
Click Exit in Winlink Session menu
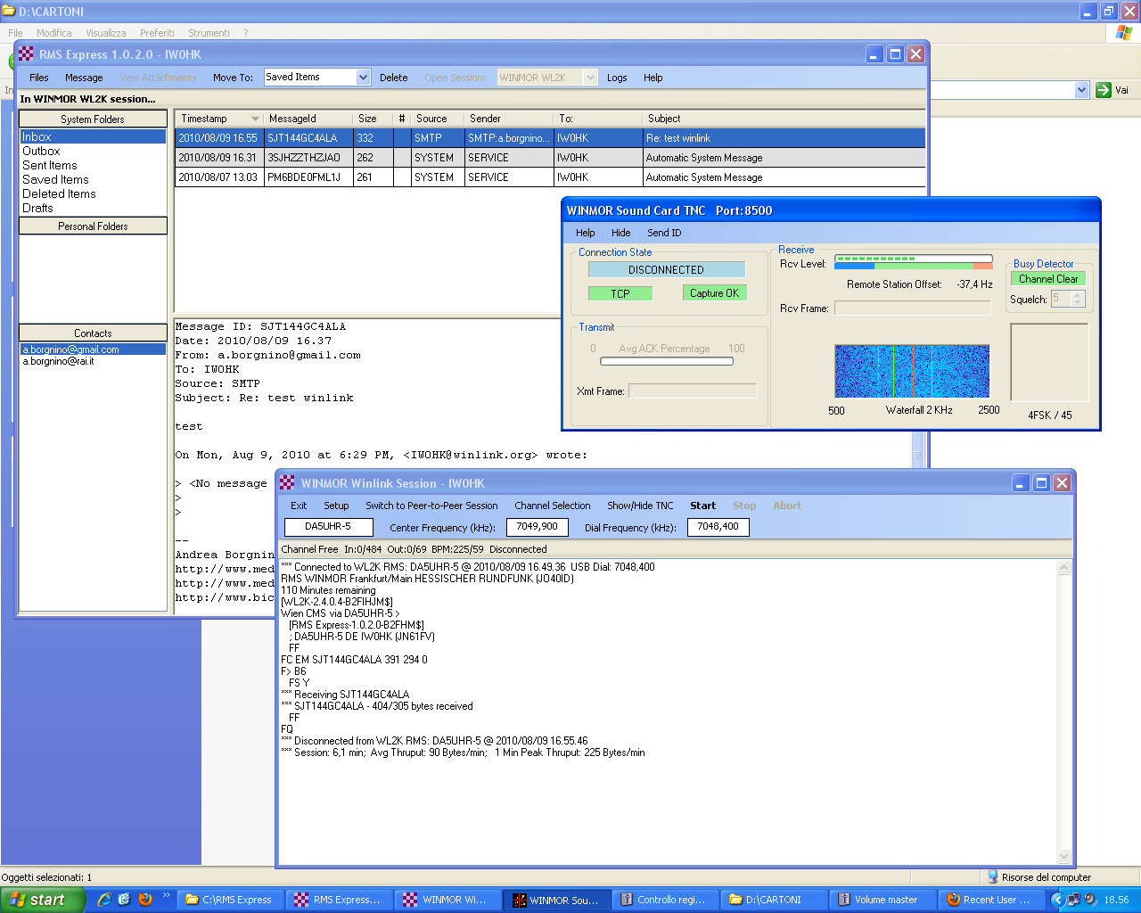coord(299,506)
